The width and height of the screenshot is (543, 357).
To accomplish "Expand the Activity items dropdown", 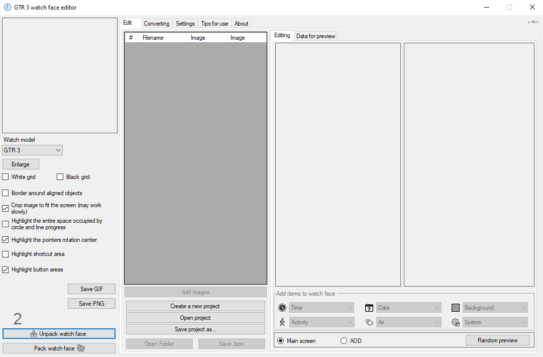I will pos(321,322).
